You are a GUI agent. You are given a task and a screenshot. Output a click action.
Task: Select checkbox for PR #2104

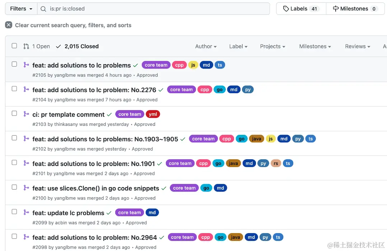click(14, 89)
